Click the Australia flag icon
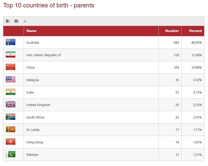208x166 pixels. [x=10, y=42]
